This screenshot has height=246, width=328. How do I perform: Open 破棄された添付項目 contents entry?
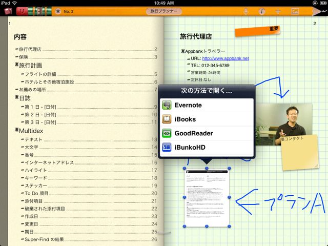coord(89,209)
